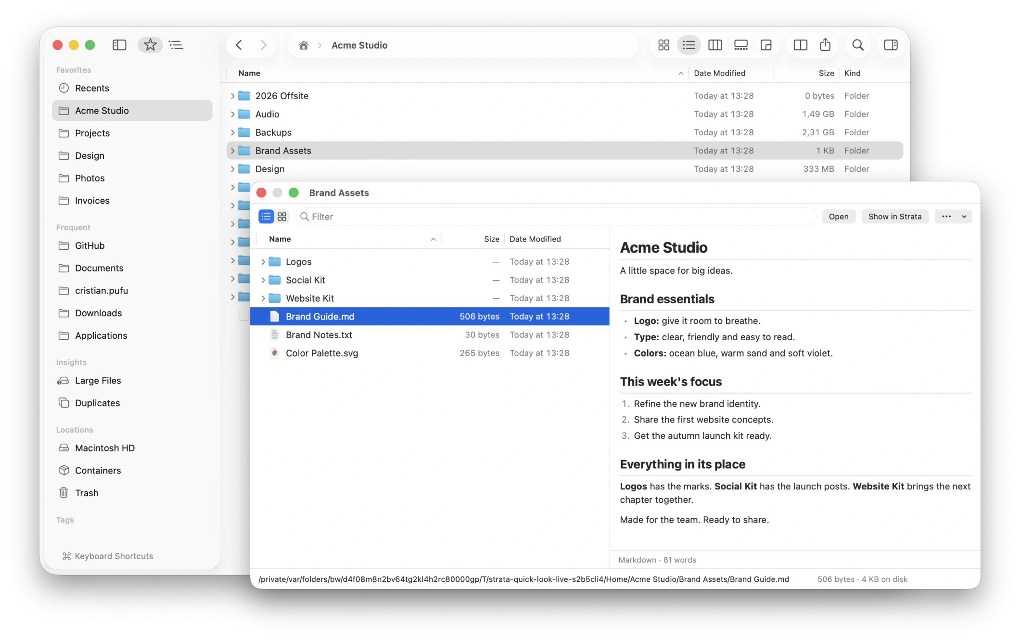This screenshot has height=641, width=1020.
Task: Expand the Social Kit folder
Action: (x=263, y=280)
